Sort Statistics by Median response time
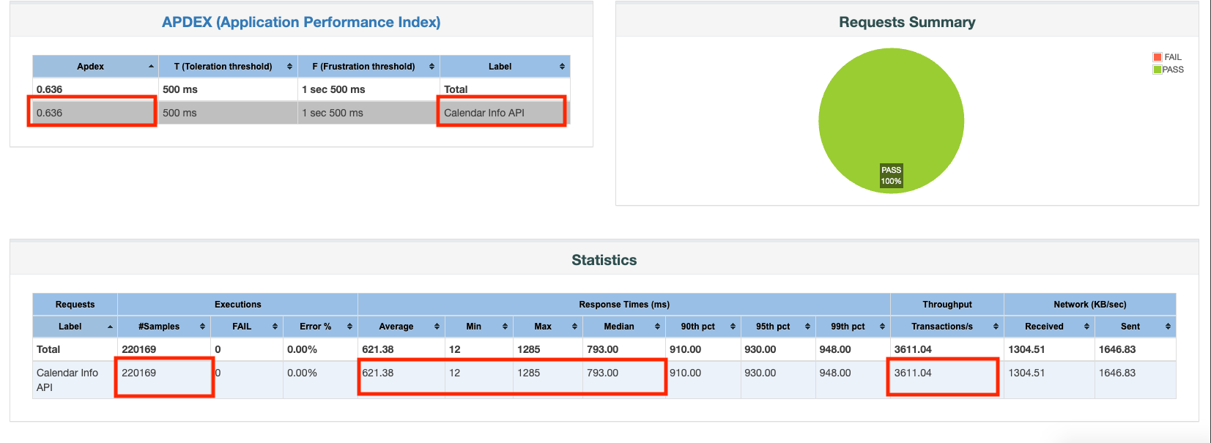Viewport: 1211px width, 443px height. pos(624,327)
